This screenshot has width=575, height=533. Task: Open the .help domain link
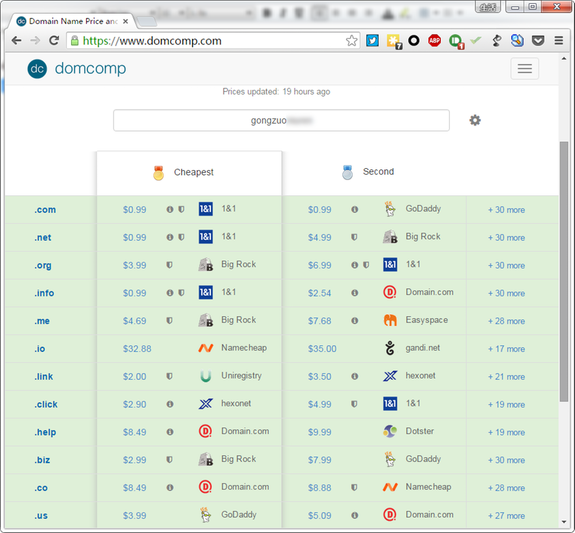[45, 432]
